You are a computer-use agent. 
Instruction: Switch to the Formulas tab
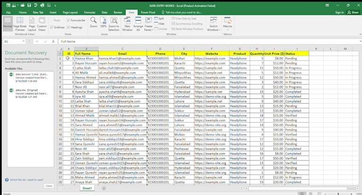tap(89, 12)
